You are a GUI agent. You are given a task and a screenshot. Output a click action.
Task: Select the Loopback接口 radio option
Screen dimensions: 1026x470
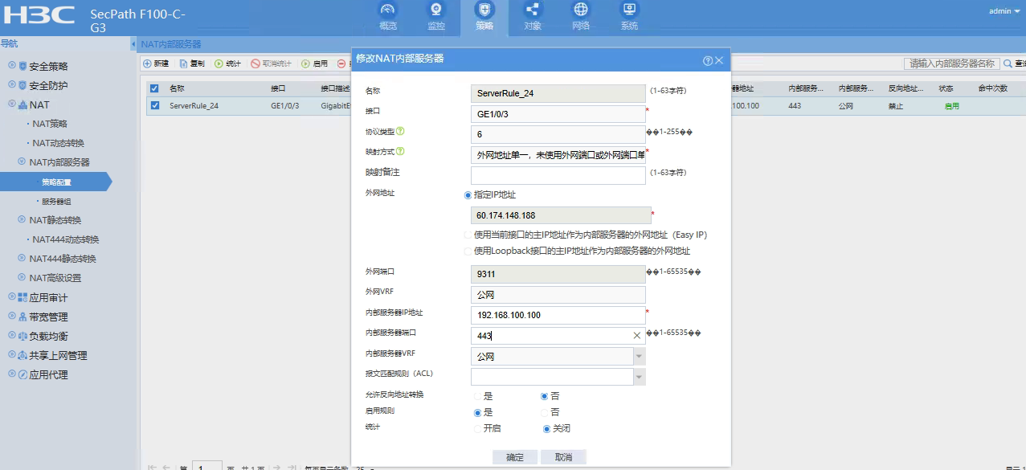pyautogui.click(x=468, y=251)
